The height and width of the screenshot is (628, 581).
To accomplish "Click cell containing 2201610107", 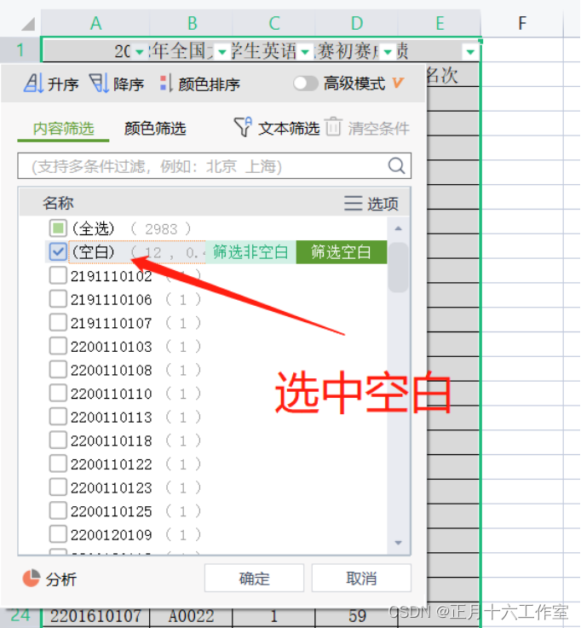I will (x=95, y=616).
